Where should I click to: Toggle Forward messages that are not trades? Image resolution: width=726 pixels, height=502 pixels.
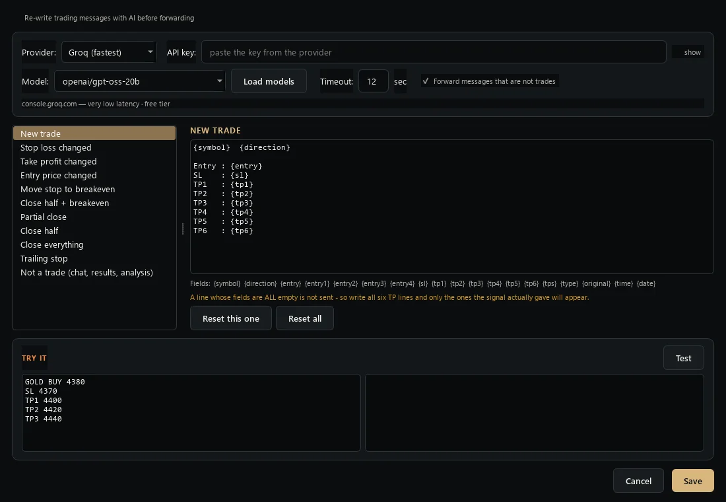[490, 81]
